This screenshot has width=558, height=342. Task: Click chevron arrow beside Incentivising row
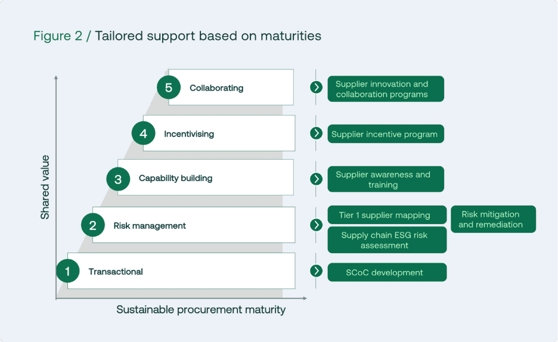coord(316,133)
